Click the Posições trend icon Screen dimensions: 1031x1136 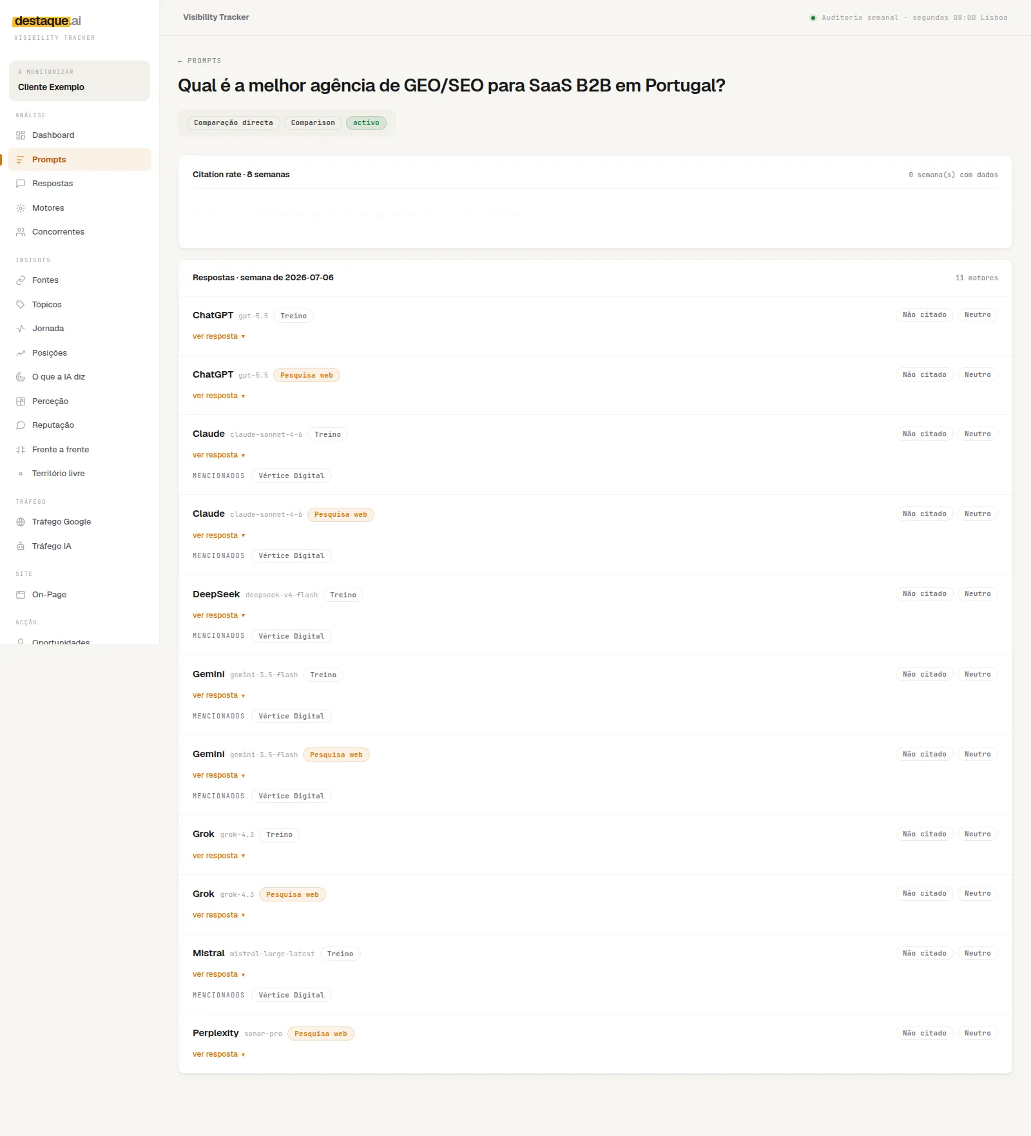(21, 353)
